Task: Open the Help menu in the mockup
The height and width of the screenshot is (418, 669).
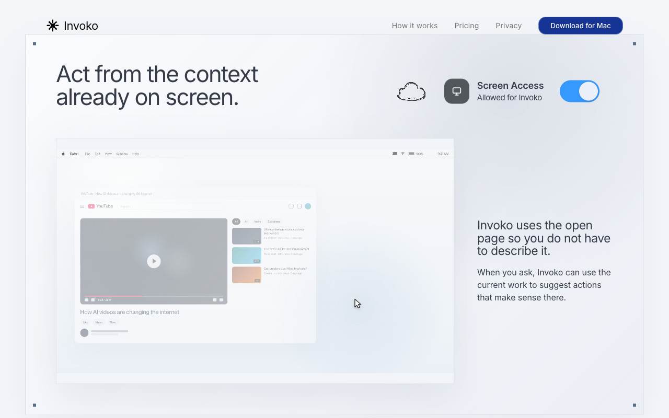Action: 135,154
